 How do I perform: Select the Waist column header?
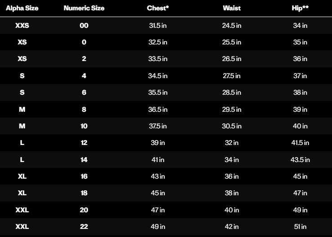(231, 8)
